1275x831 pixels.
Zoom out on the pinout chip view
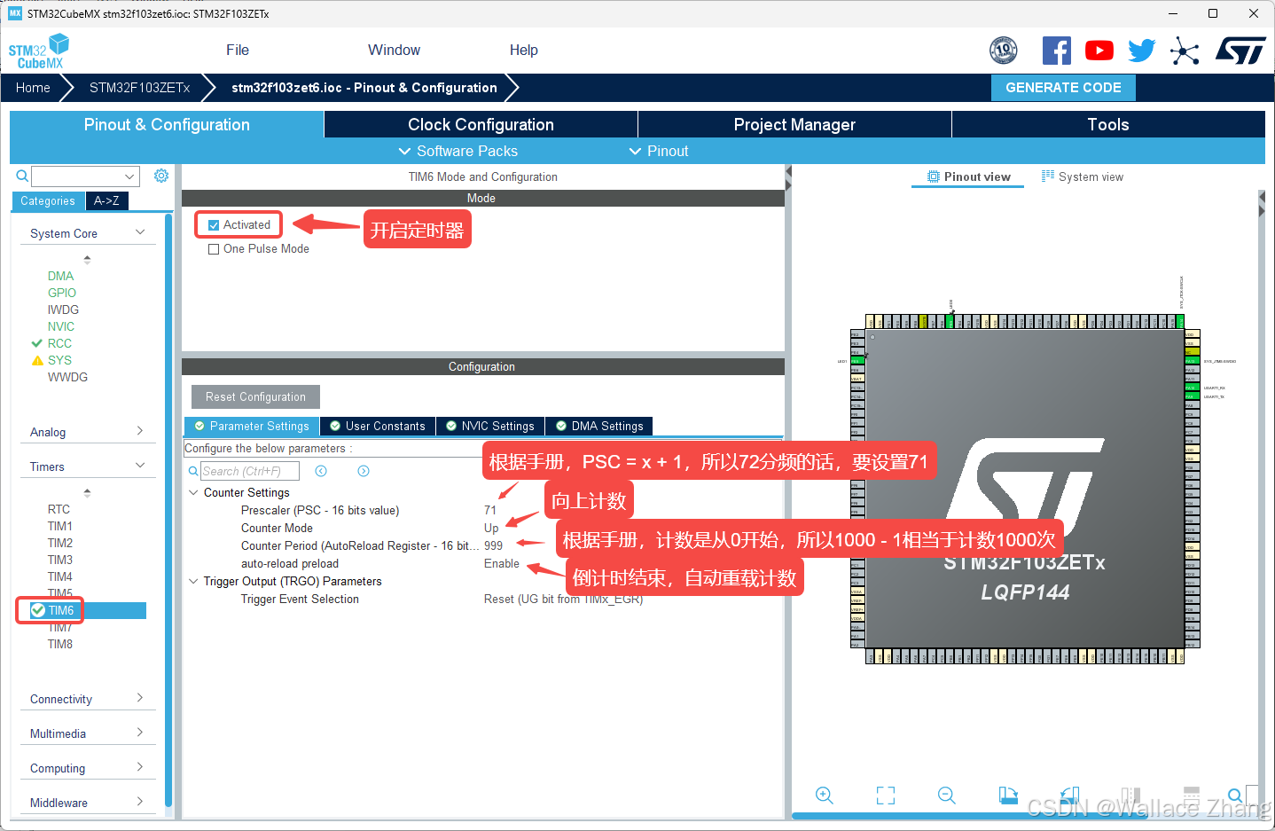(x=947, y=796)
